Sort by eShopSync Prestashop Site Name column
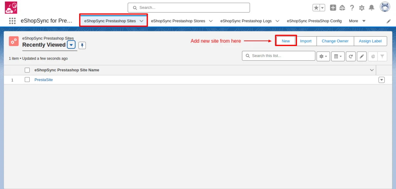Image resolution: width=396 pixels, height=189 pixels. (67, 70)
